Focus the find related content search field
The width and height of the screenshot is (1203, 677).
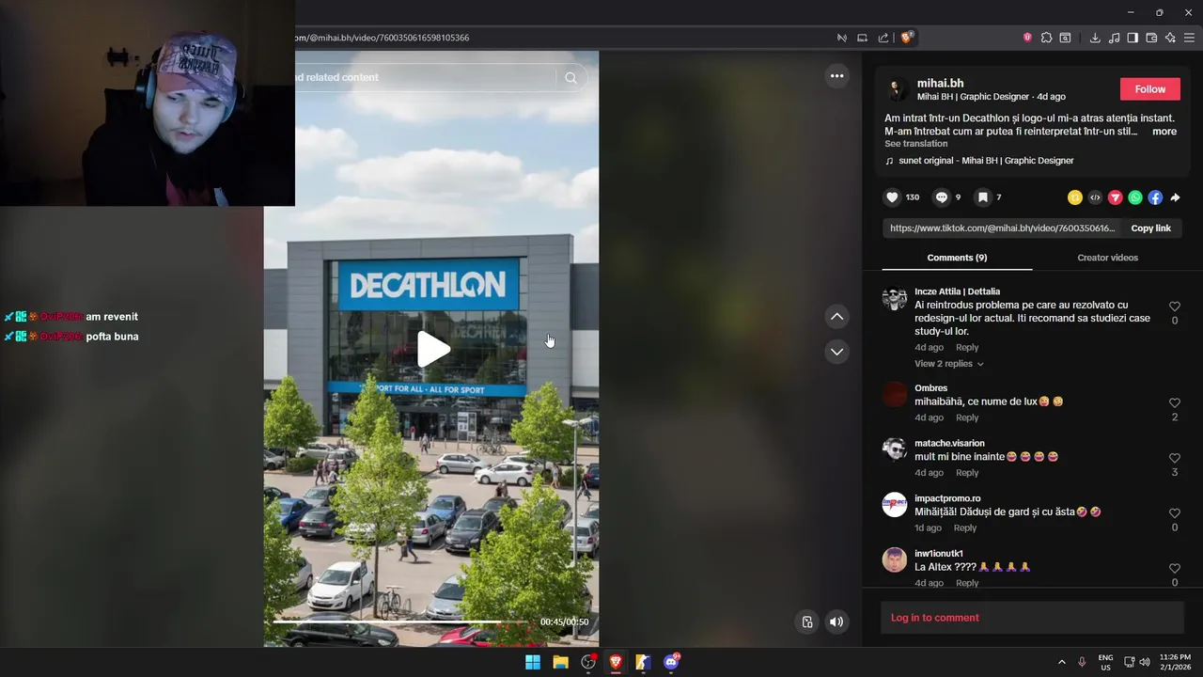pos(423,77)
